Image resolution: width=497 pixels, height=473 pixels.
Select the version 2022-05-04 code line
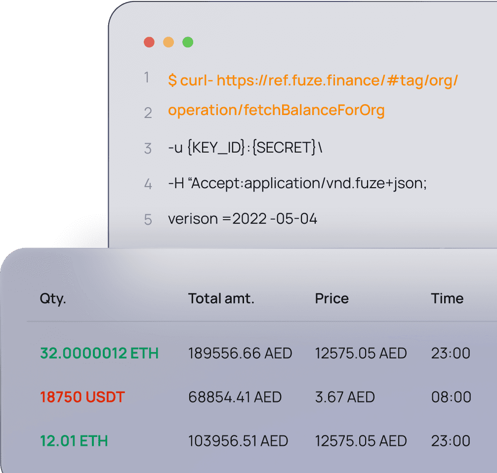[x=243, y=219]
